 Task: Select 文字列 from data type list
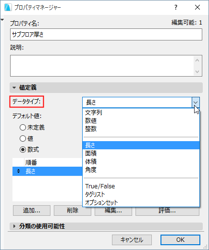click(141, 113)
